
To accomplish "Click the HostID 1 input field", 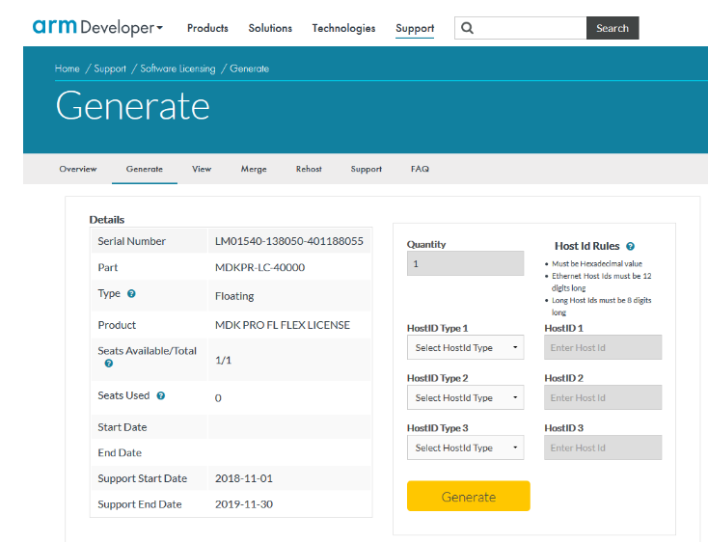I will [x=603, y=347].
